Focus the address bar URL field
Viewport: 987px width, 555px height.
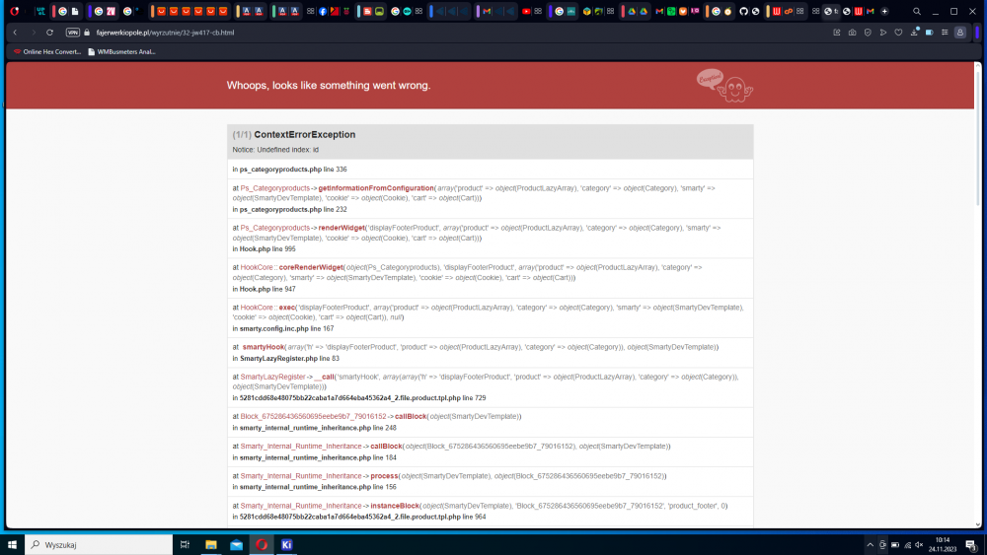coord(165,33)
